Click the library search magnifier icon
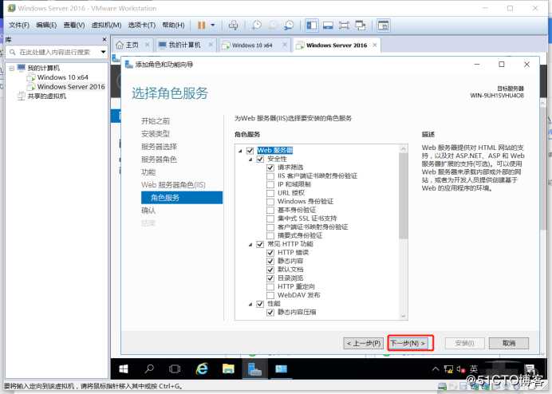 pos(12,52)
